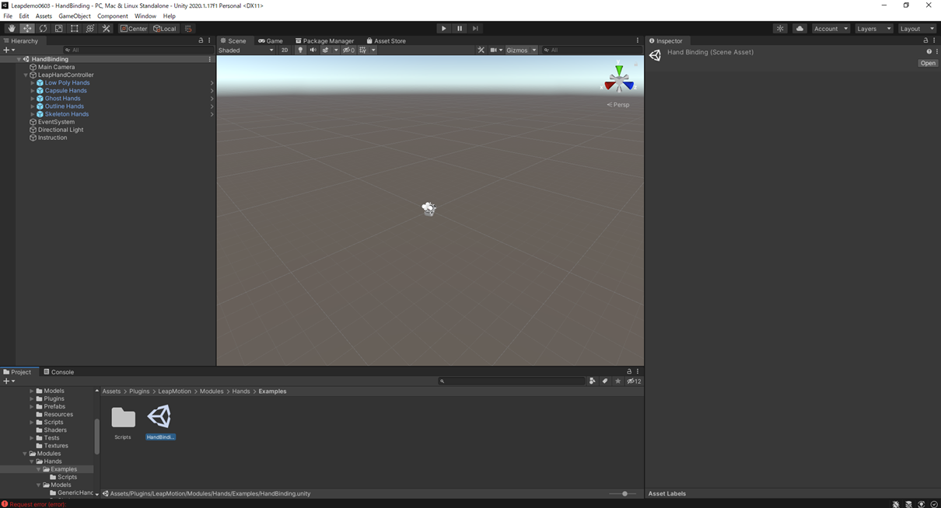The width and height of the screenshot is (941, 508).
Task: Open Inspector help question mark icon
Action: tap(929, 52)
